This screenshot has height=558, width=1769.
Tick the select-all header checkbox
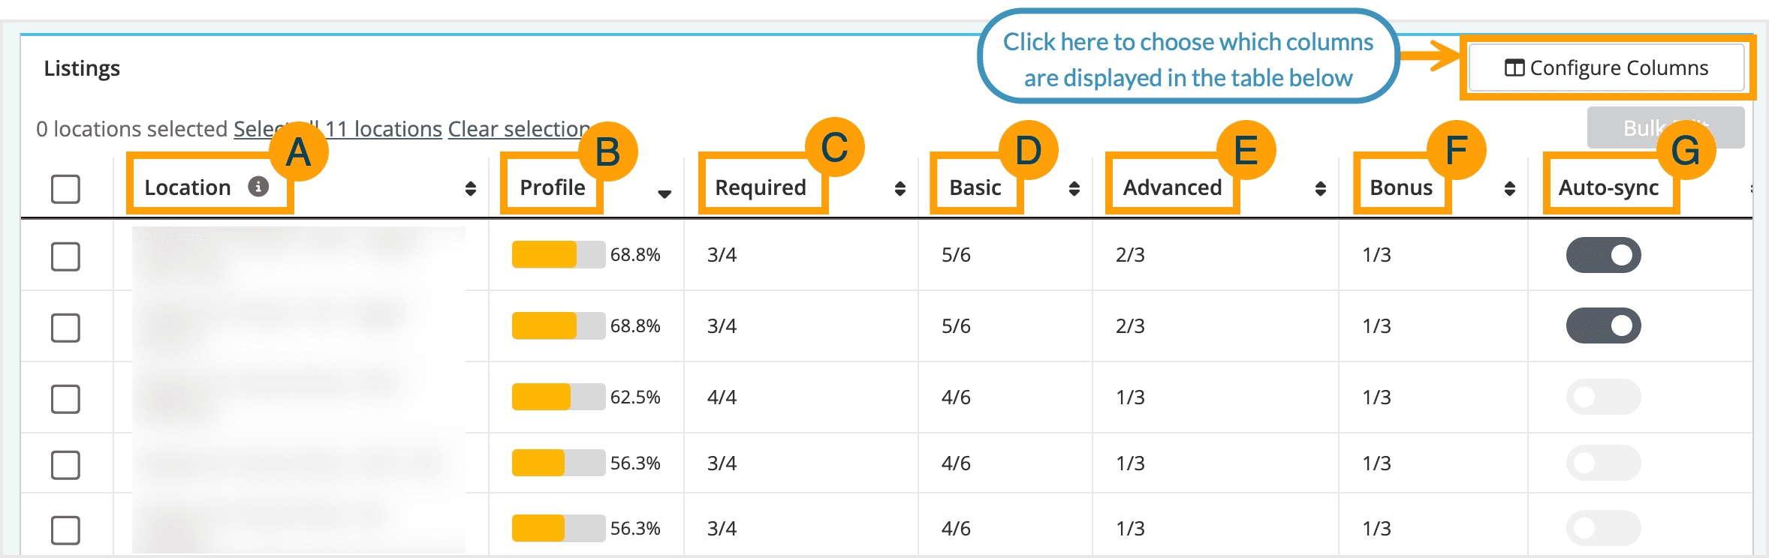[65, 189]
